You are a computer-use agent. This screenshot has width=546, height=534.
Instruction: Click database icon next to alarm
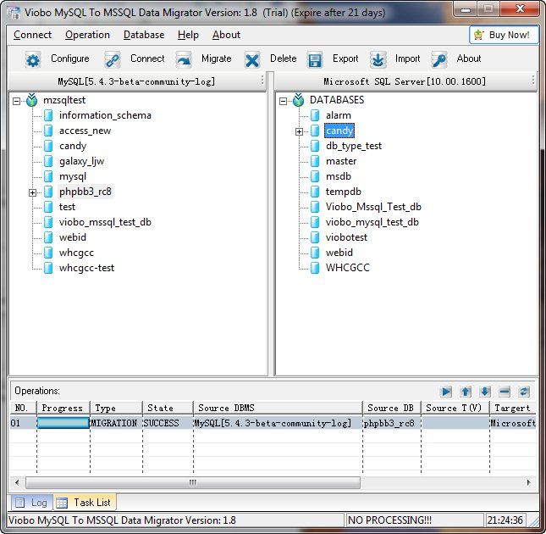coord(315,115)
